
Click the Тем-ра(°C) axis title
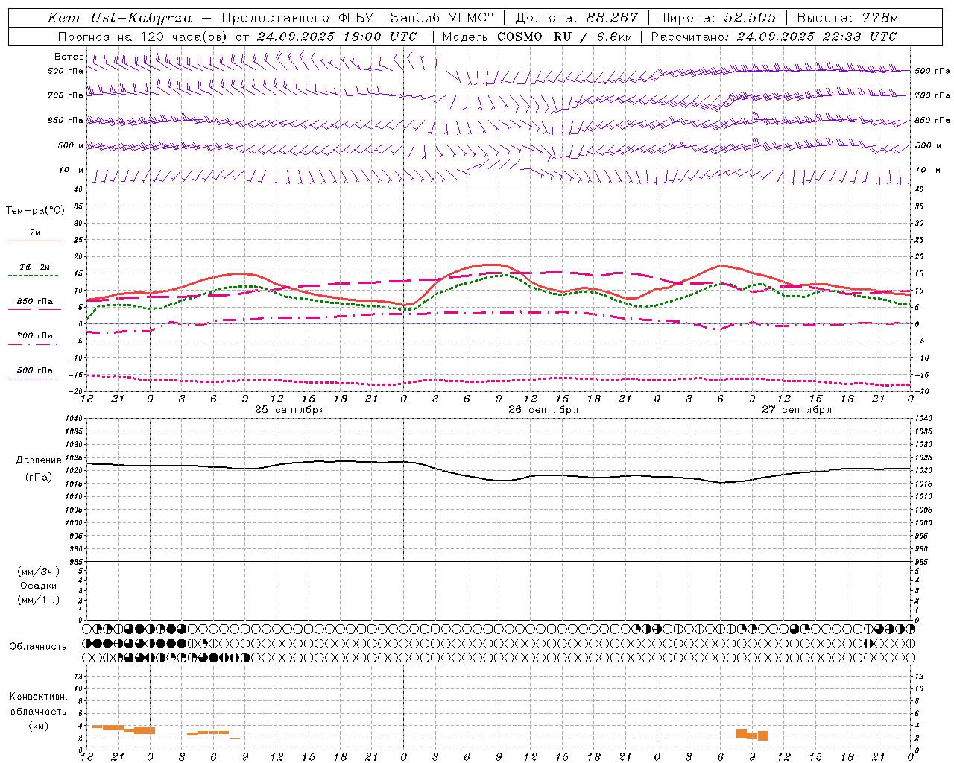tap(35, 211)
